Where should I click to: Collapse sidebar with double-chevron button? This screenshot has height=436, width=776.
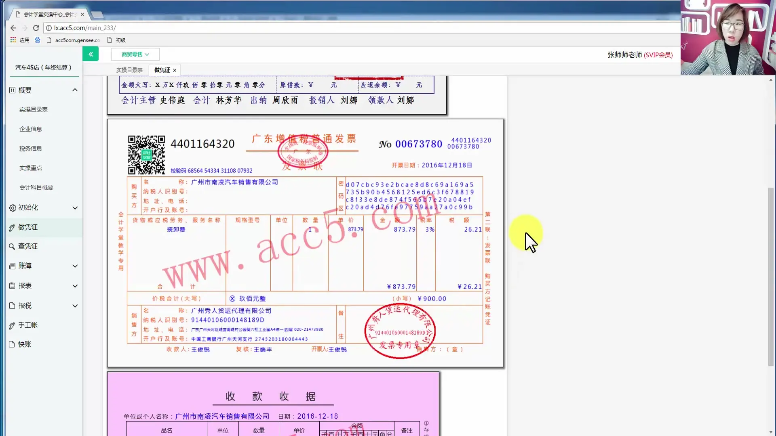(91, 54)
